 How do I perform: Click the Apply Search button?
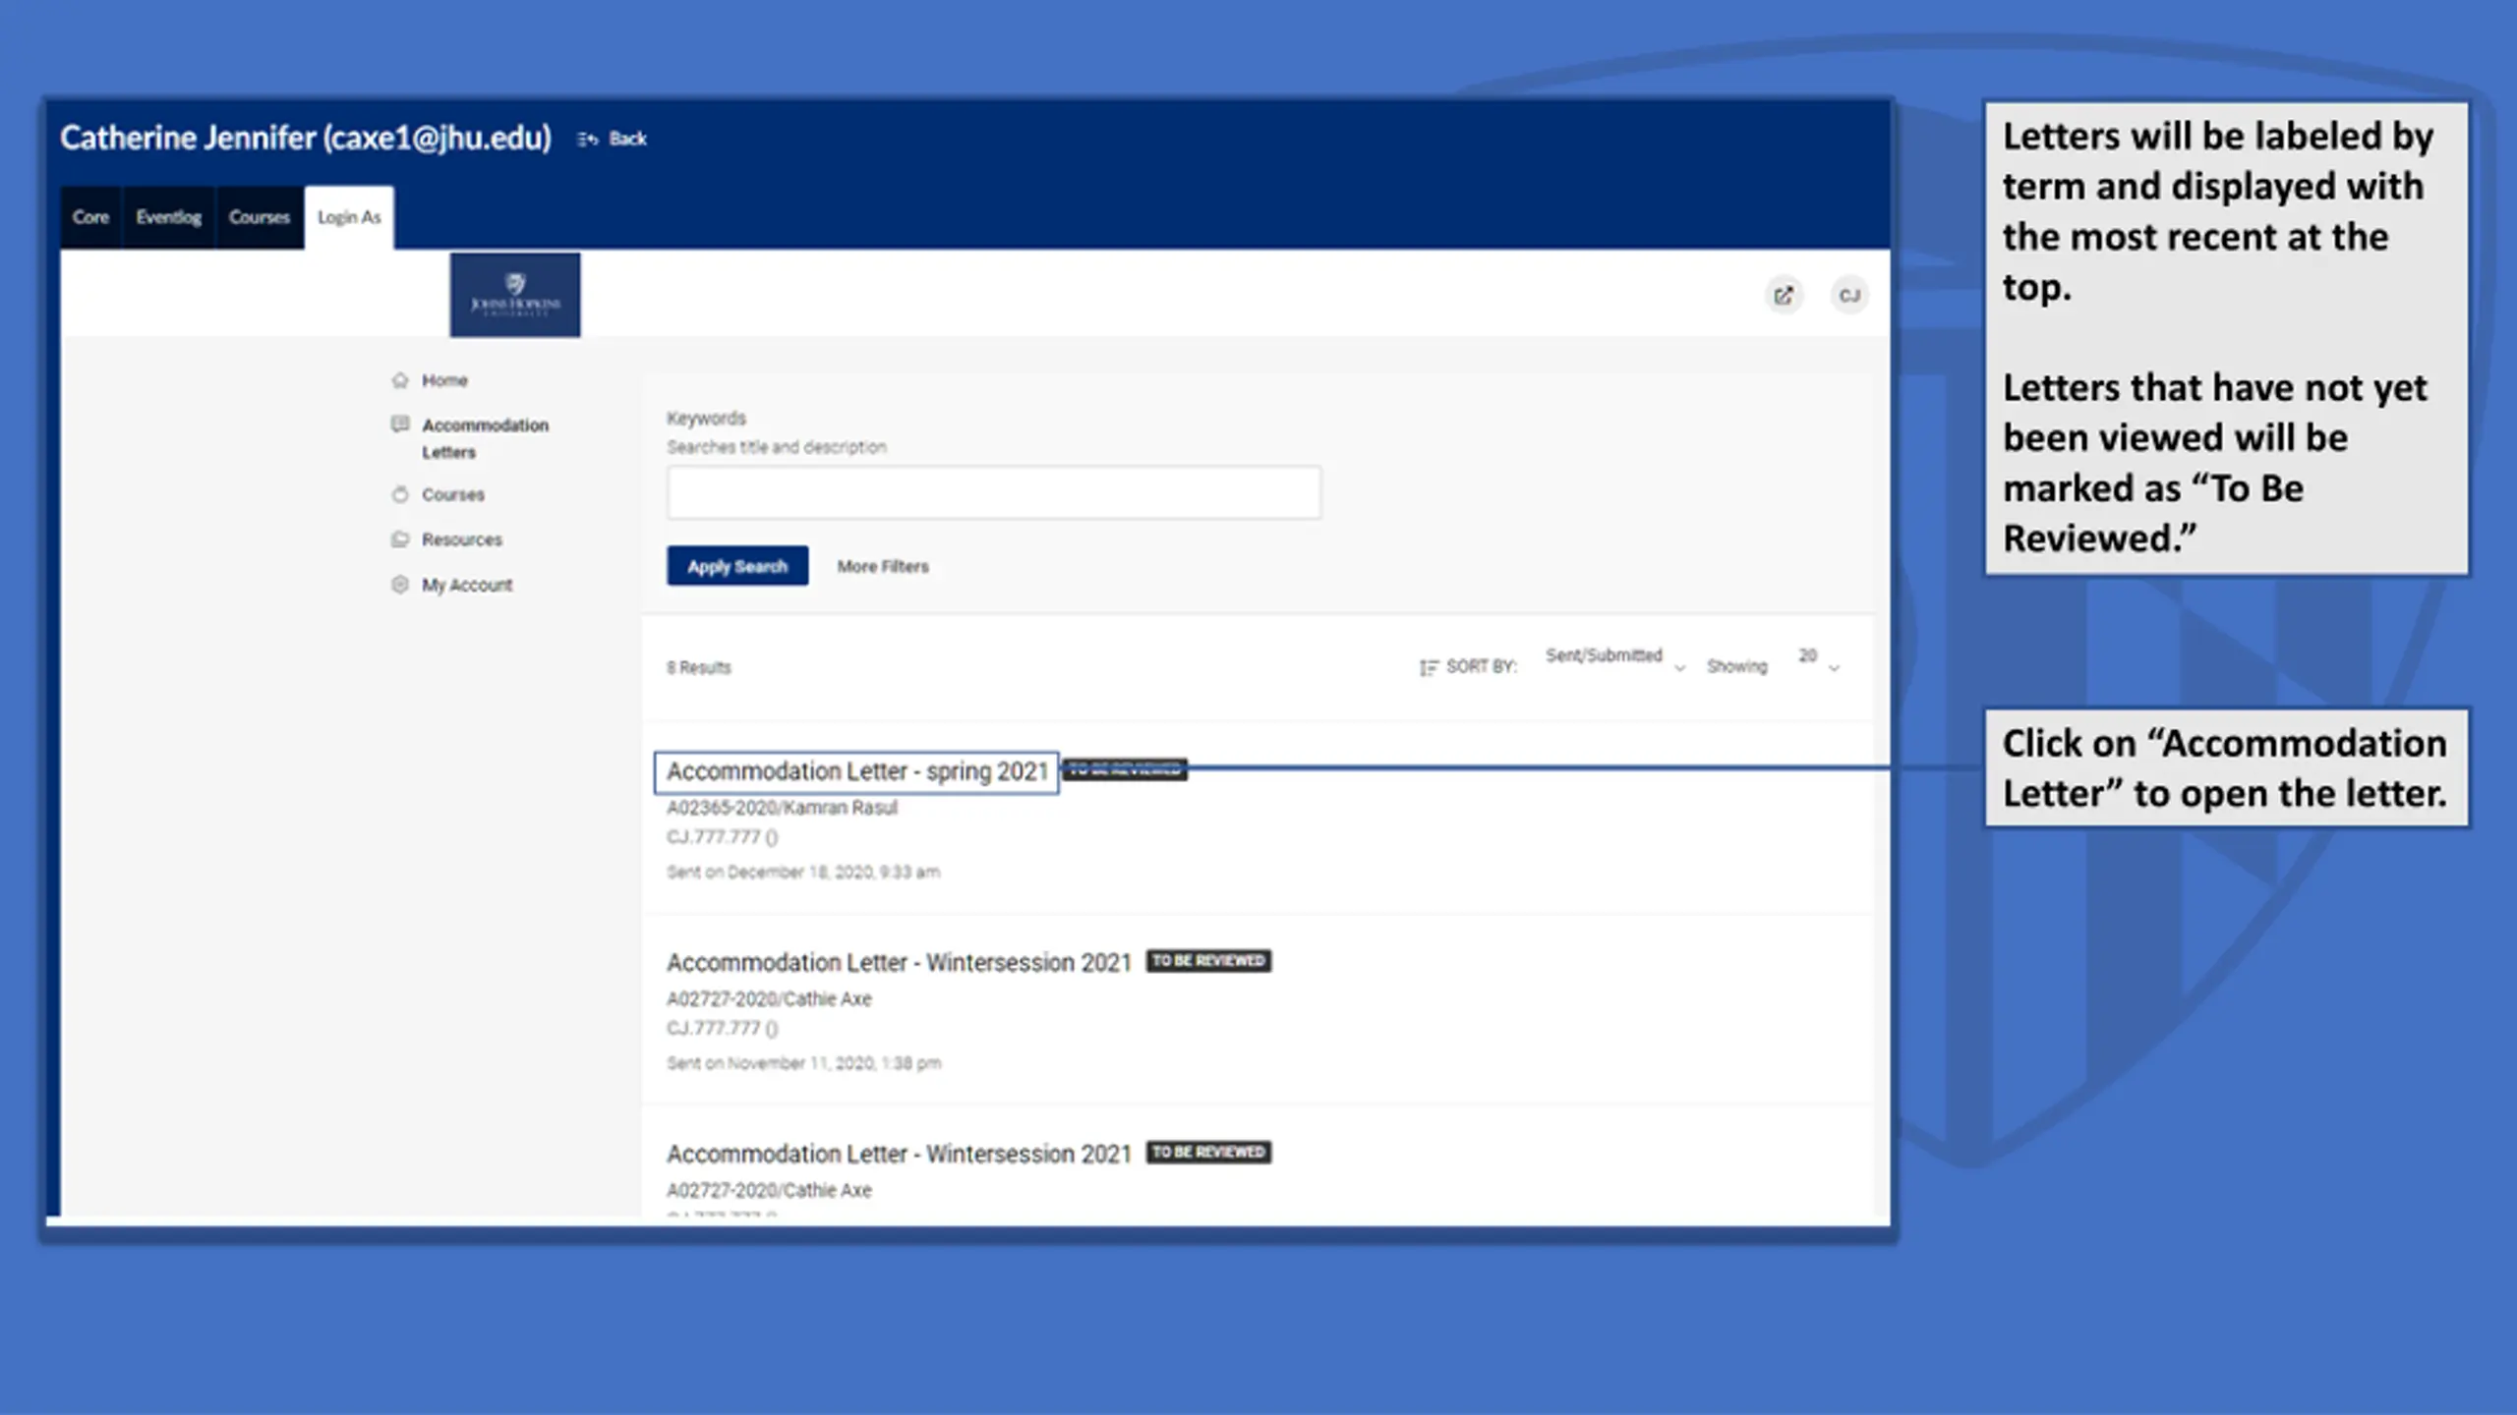coord(737,566)
